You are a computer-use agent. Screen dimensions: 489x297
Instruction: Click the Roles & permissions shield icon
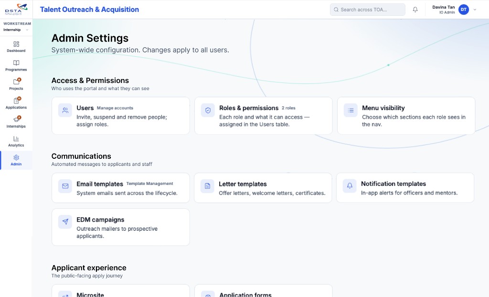pyautogui.click(x=208, y=110)
